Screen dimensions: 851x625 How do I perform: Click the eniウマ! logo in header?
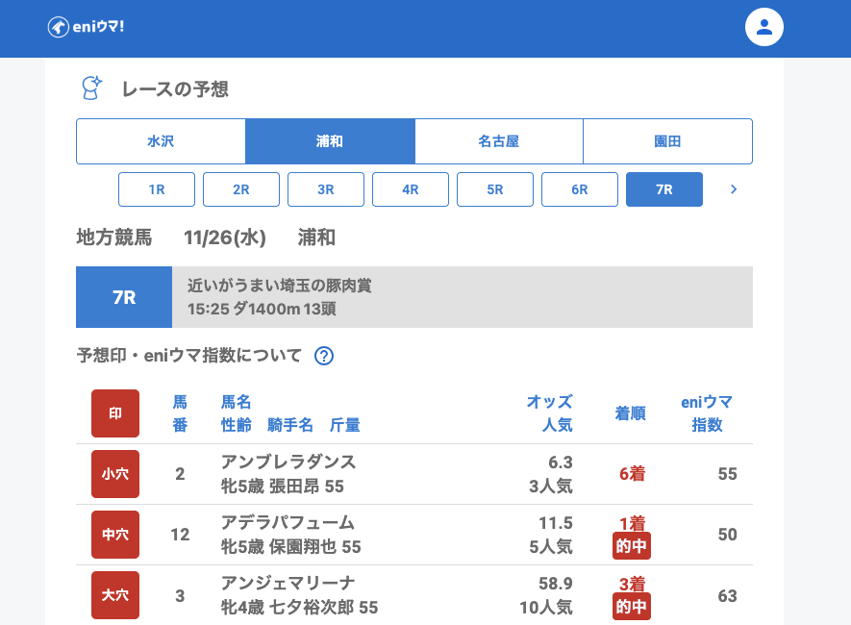(86, 27)
